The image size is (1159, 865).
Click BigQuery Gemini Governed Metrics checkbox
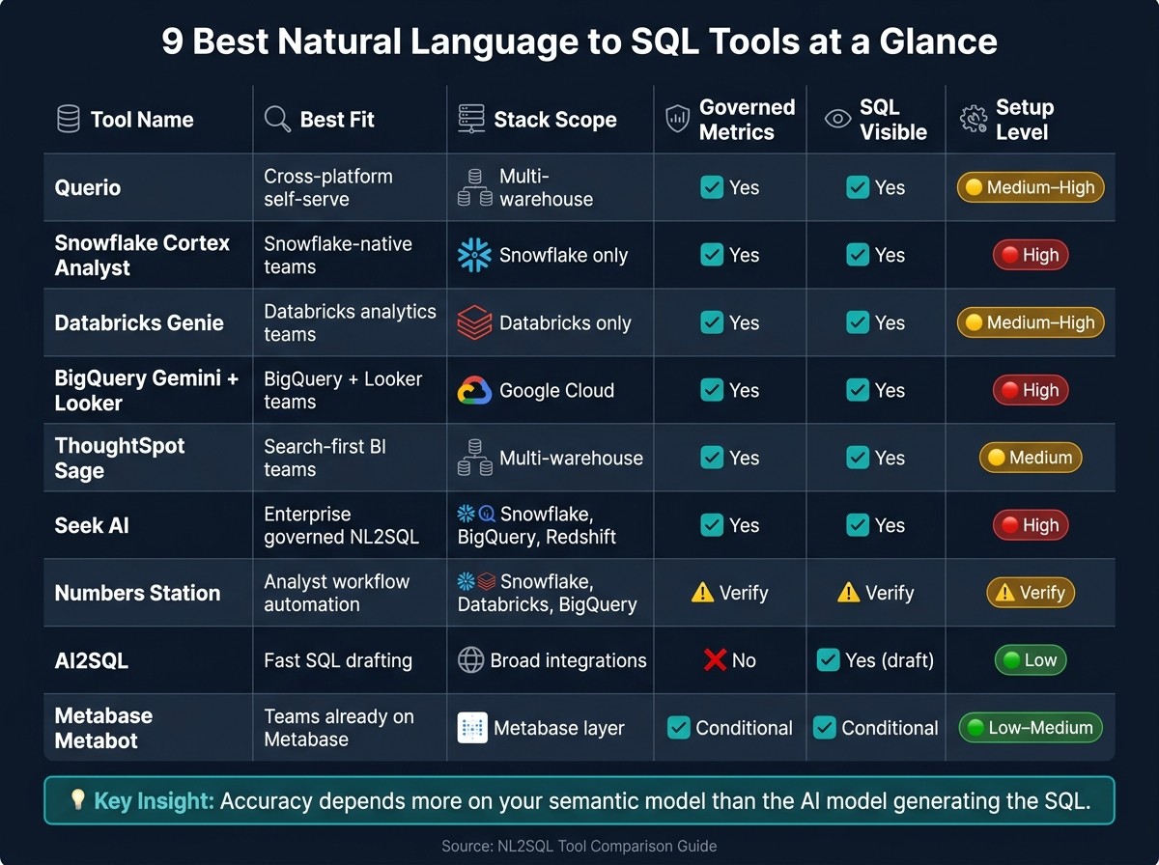tap(712, 390)
